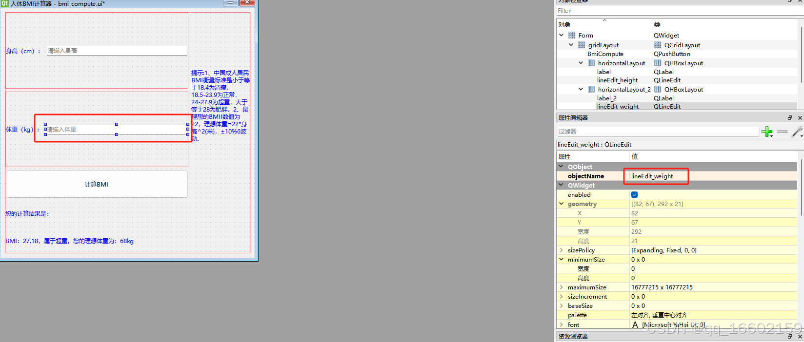
Task: Expand the maximumSize property
Action: [562, 287]
